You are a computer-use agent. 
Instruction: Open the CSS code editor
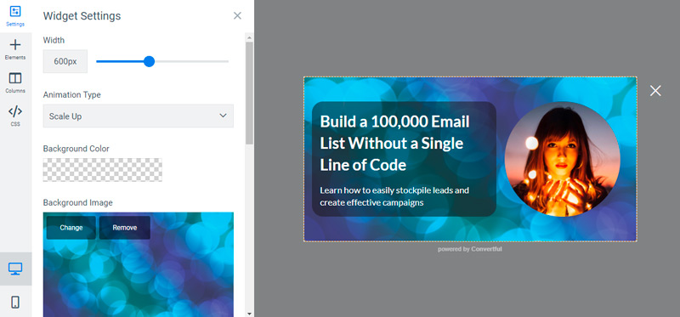click(15, 116)
